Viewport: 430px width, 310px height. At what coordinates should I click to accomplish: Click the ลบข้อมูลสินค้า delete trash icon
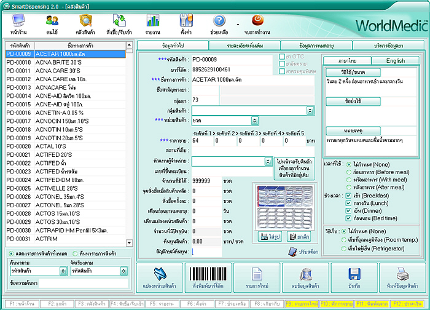point(305,274)
